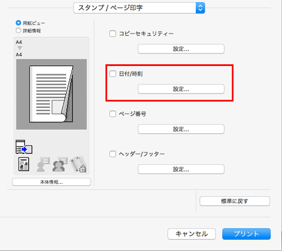Screen dimensions: 282x251
Task: Click the secure print lock icon
Action: [78, 164]
